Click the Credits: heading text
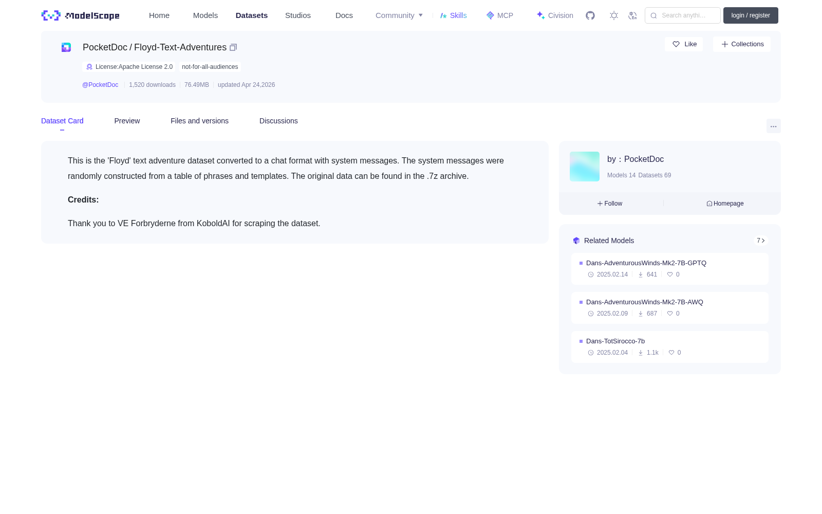 tap(83, 199)
